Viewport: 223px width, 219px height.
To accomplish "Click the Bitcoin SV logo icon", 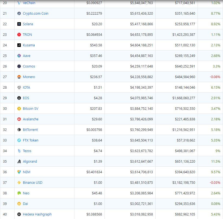I will pyautogui.click(x=19, y=108).
